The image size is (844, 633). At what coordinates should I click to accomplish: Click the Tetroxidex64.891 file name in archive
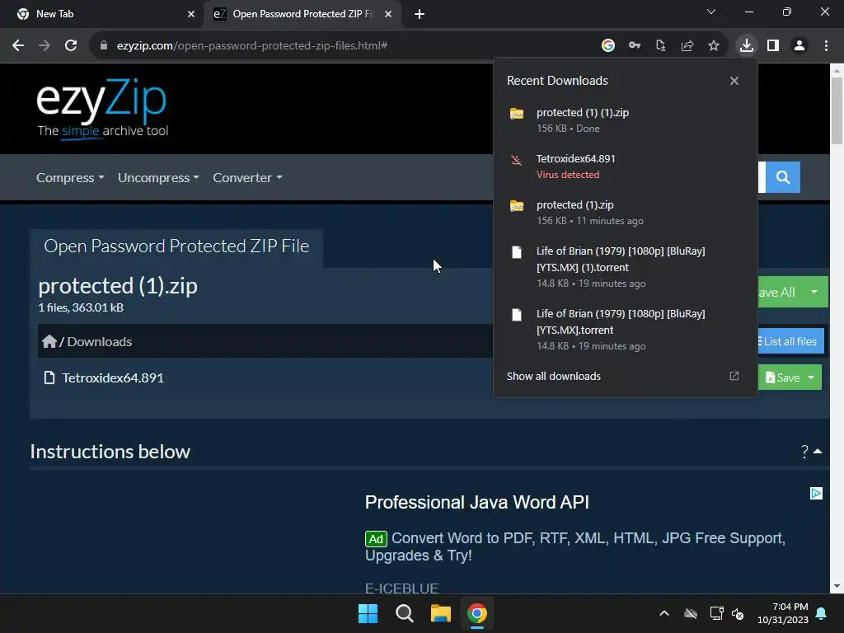112,377
